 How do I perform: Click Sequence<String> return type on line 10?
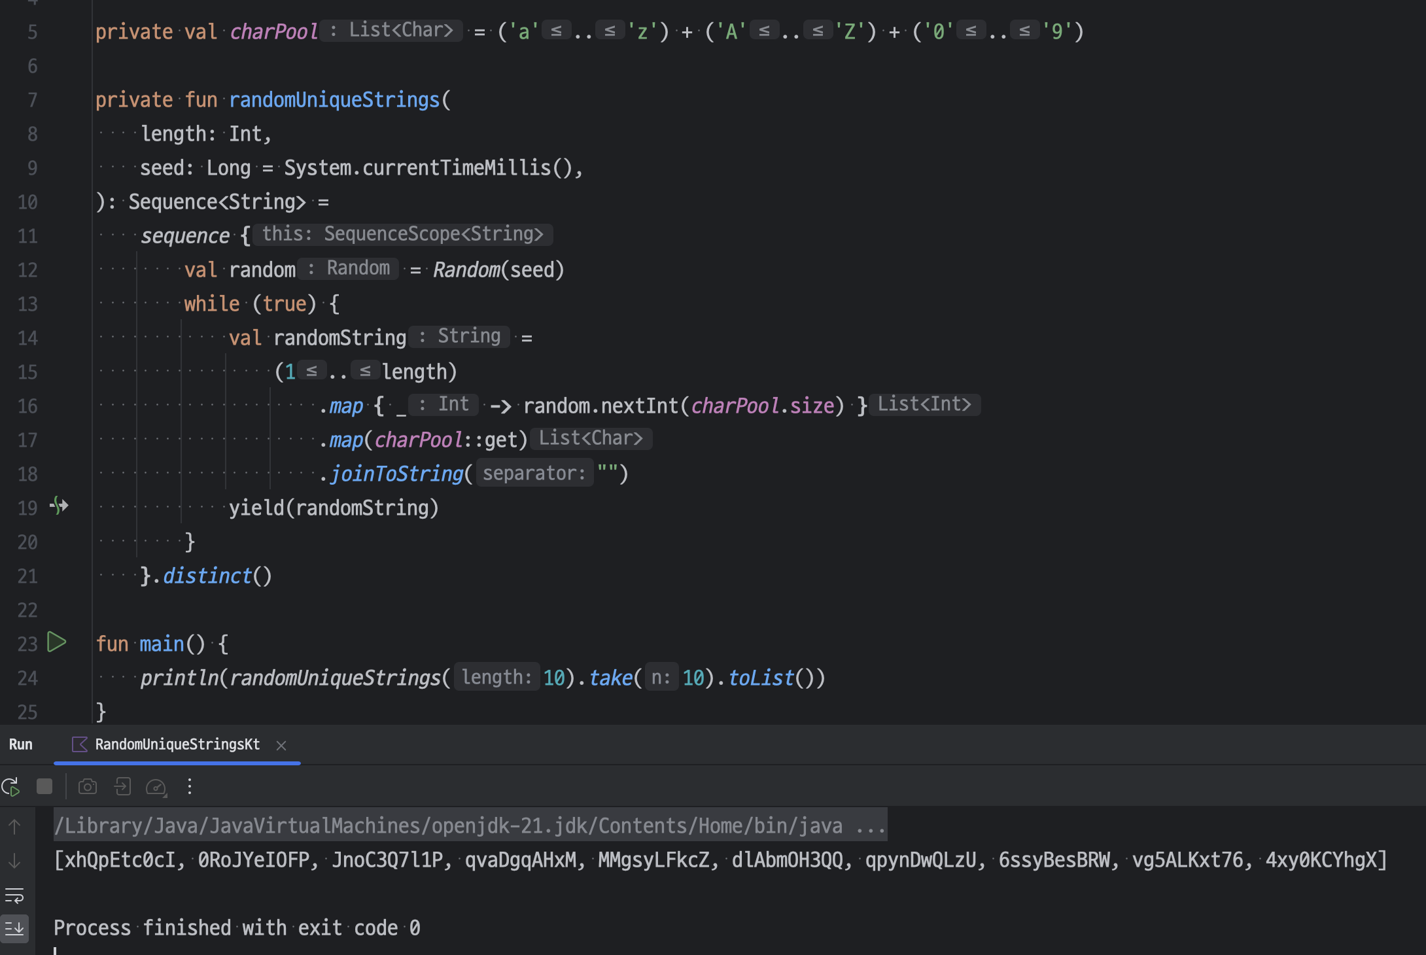point(217,202)
